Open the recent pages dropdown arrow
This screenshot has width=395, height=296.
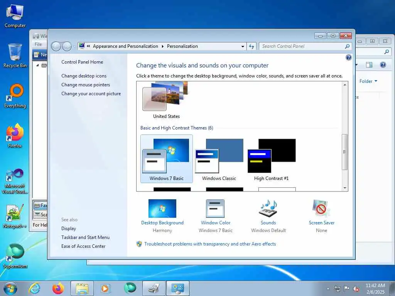point(74,46)
